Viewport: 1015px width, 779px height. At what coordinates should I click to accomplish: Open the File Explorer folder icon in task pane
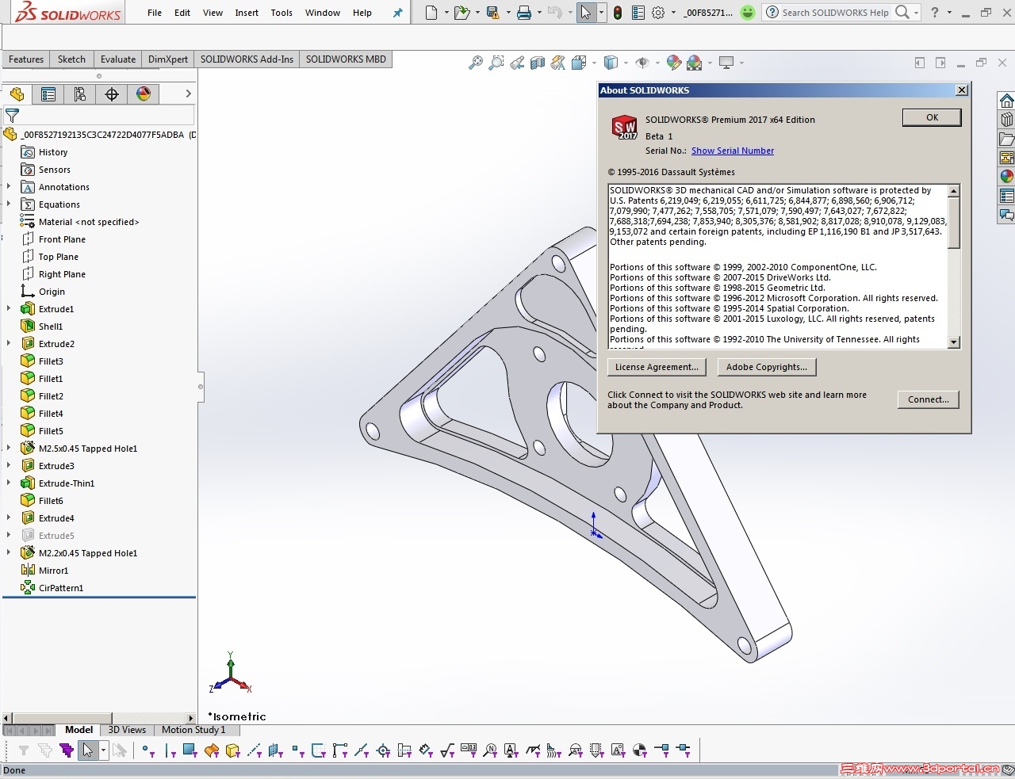(x=1006, y=139)
